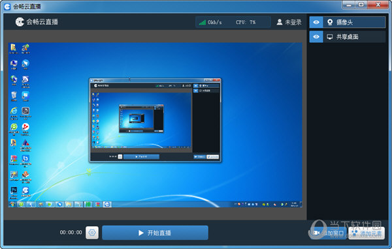392x249 pixels.
Task: Click the 00:00:00 broadcast timer
Action: (71, 232)
